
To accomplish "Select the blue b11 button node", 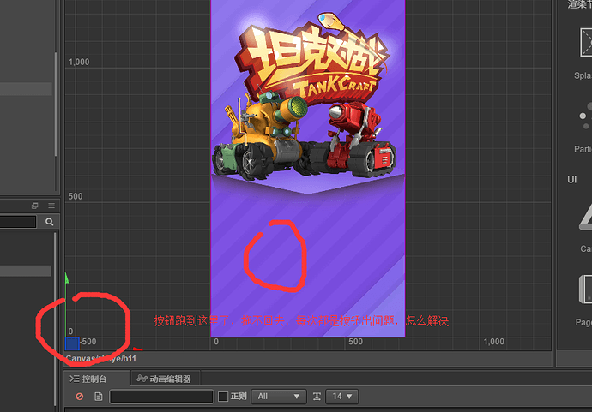I will click(72, 343).
